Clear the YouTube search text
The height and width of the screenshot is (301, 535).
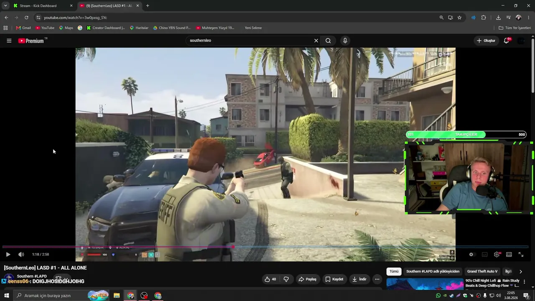[x=316, y=41]
